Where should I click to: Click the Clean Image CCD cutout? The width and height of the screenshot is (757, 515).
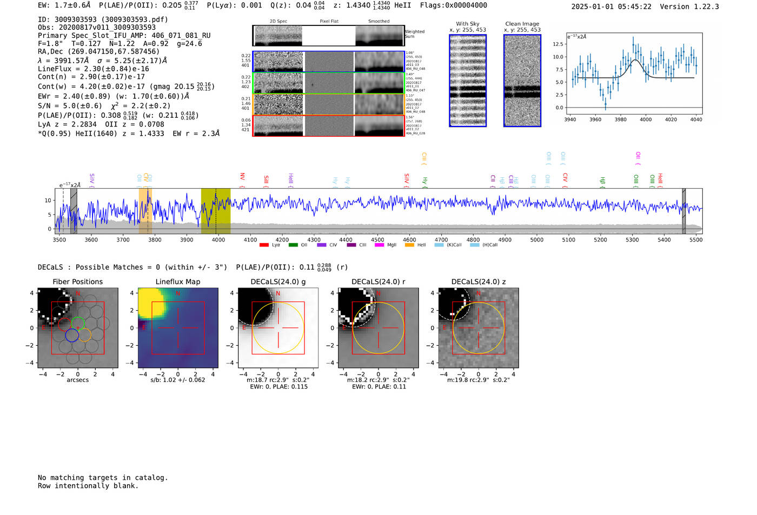(522, 81)
